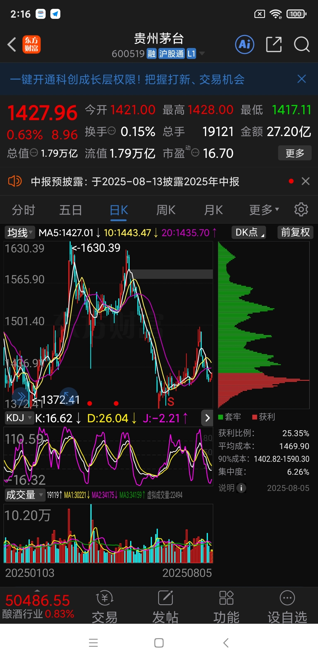This screenshot has width=318, height=662.
Task: Tap the 总值 info smiley icon
Action: pos(34,152)
